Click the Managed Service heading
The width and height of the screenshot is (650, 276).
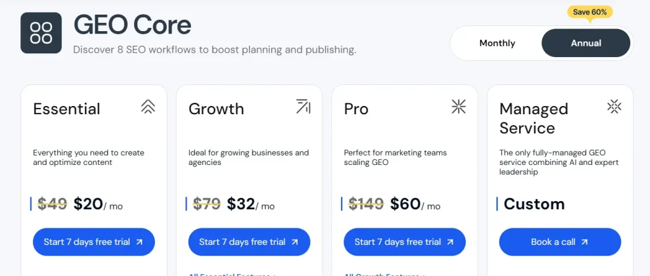pyautogui.click(x=533, y=119)
